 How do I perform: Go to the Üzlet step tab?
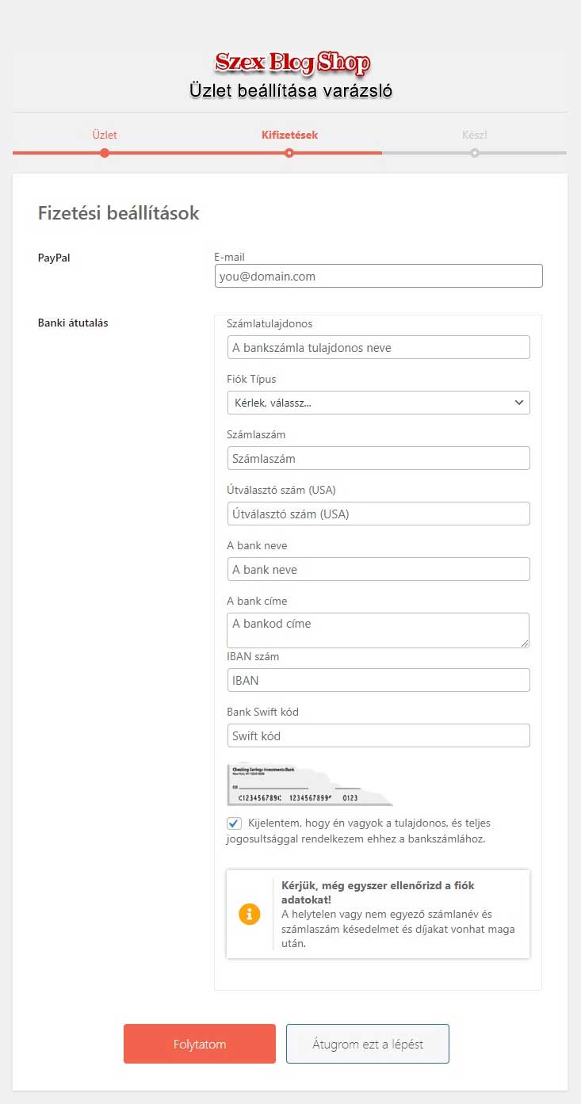point(105,135)
